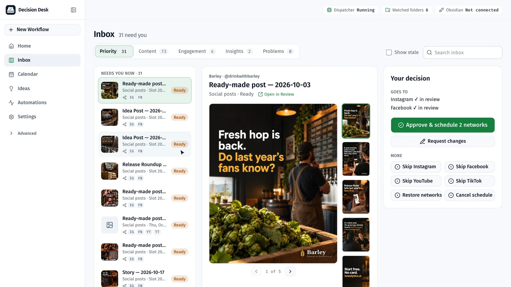Select the Priority tab

pyautogui.click(x=114, y=51)
